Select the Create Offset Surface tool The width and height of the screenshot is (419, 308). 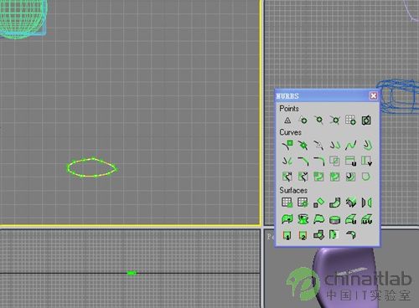(350, 203)
